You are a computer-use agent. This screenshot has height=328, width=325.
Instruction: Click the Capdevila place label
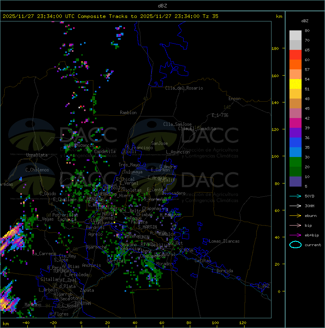point(105,152)
